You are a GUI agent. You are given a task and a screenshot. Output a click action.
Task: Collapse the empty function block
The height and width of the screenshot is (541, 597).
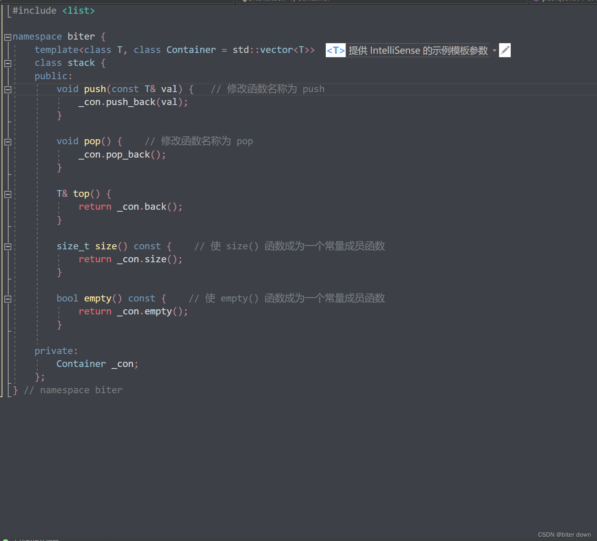tap(7, 299)
